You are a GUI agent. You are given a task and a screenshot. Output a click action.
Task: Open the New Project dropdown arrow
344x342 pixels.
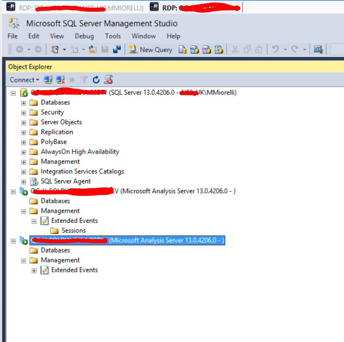click(x=64, y=49)
